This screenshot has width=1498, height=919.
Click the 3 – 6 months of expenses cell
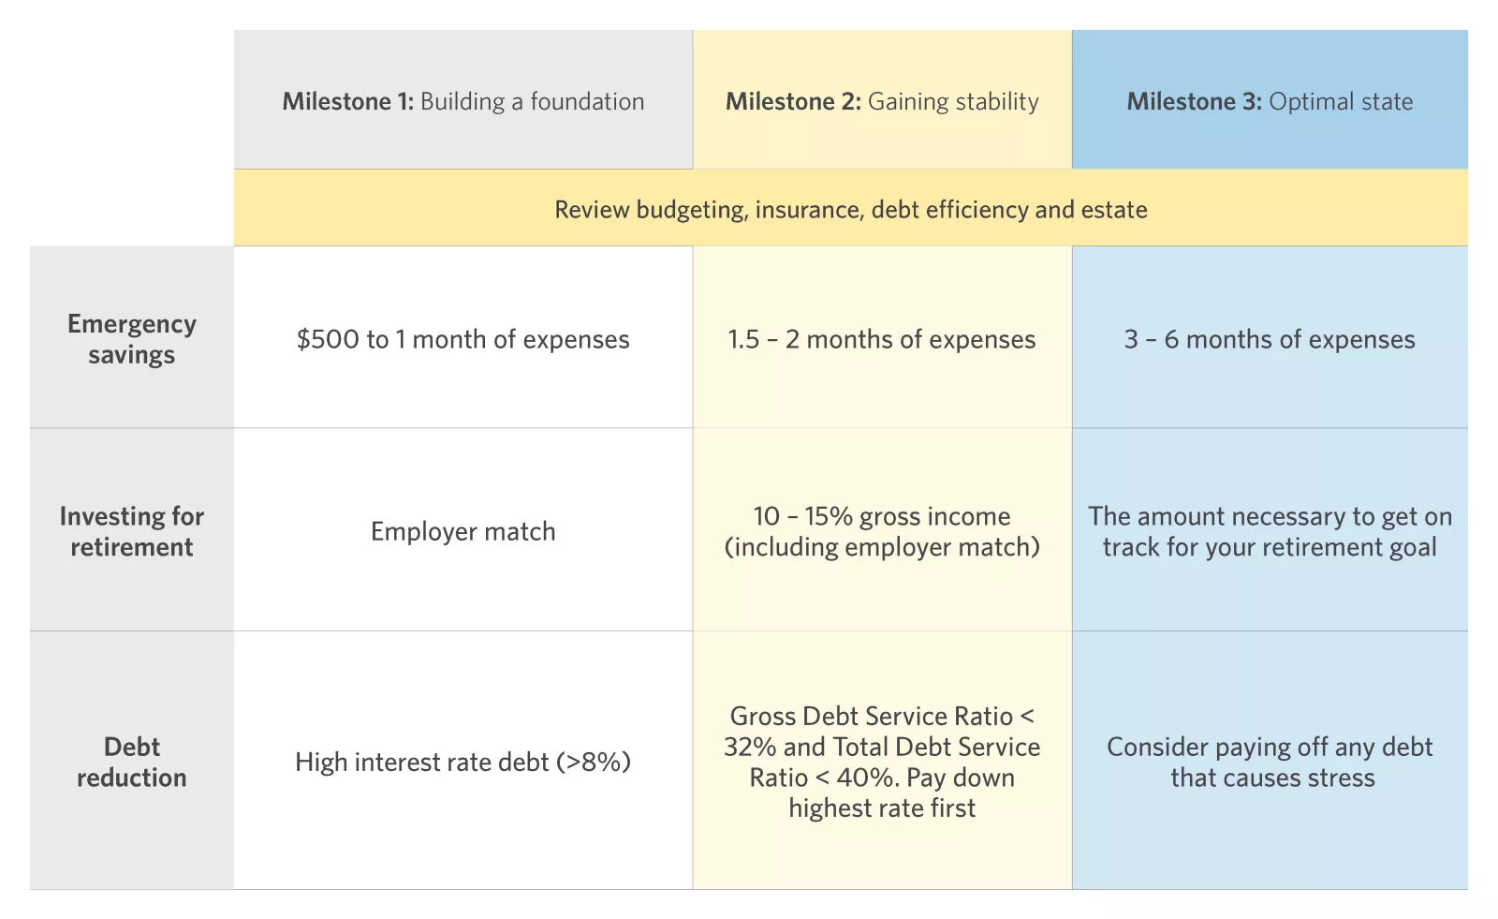click(x=1270, y=339)
